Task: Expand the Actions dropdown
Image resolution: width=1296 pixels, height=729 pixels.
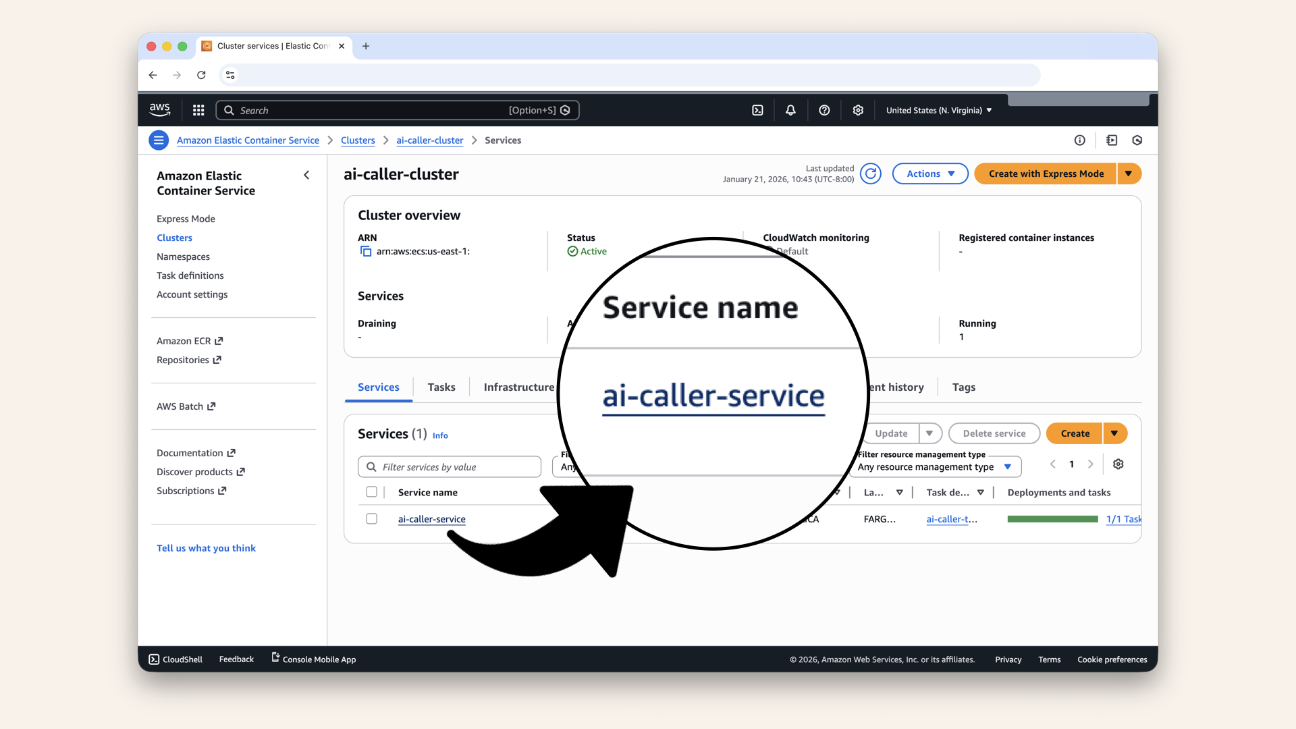Action: tap(929, 173)
